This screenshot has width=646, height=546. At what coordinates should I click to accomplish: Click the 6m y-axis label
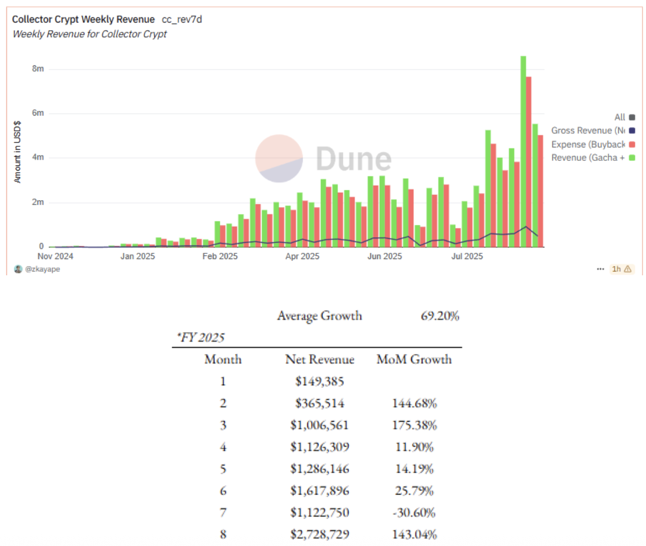pyautogui.click(x=38, y=113)
